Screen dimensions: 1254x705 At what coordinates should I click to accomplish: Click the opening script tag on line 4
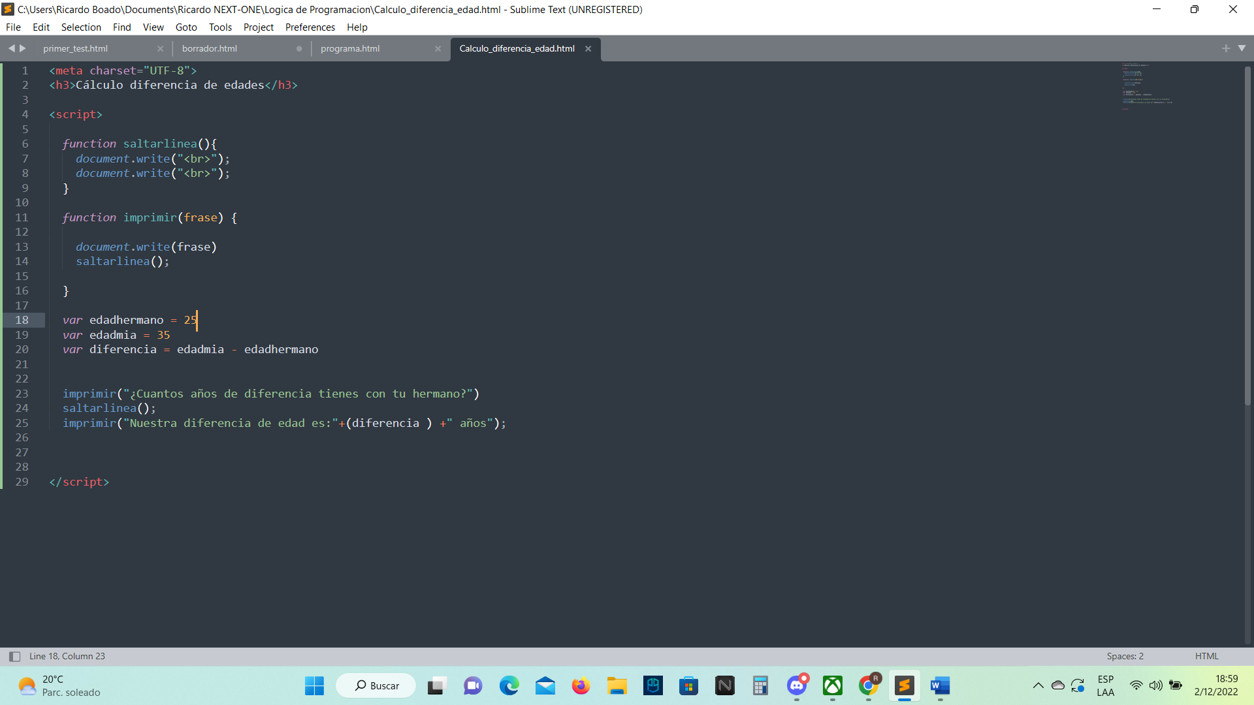click(76, 114)
